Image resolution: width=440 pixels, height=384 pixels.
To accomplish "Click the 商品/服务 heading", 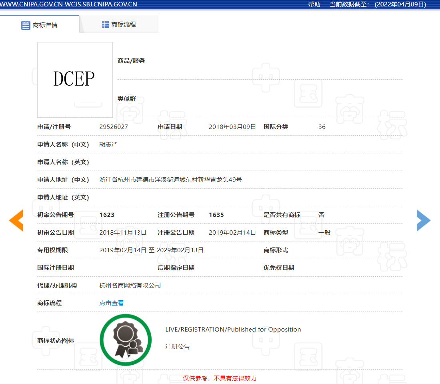I will [131, 61].
